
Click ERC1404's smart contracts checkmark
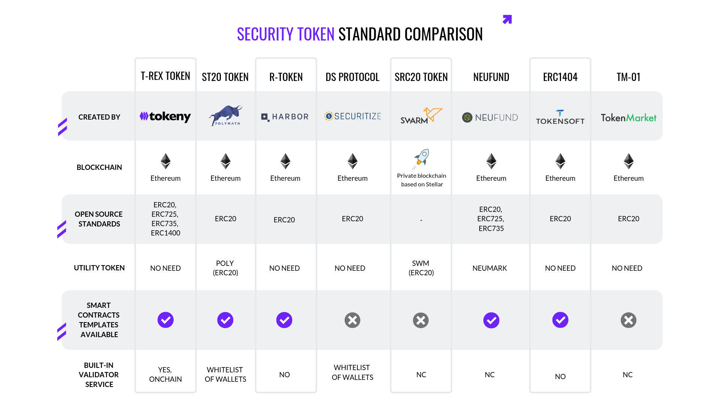(x=560, y=320)
